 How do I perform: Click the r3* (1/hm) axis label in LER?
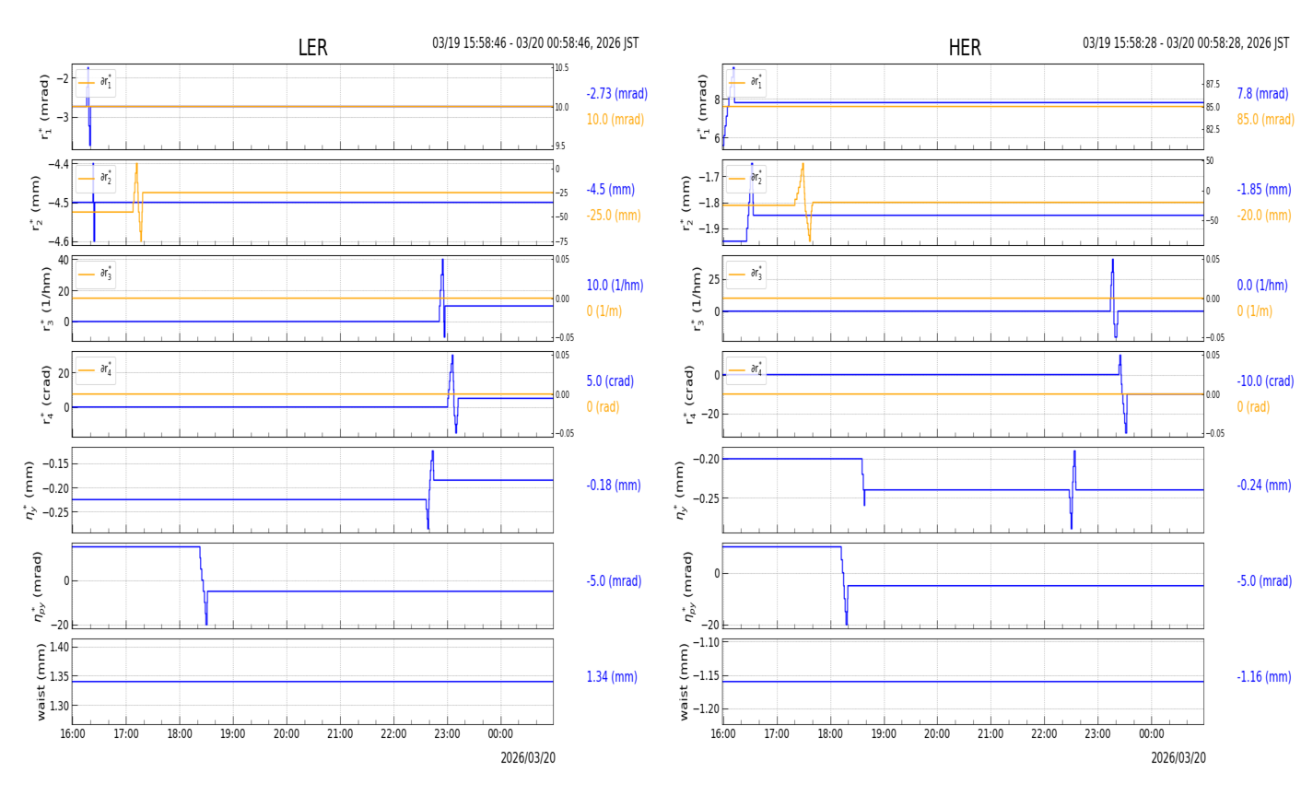click(51, 298)
